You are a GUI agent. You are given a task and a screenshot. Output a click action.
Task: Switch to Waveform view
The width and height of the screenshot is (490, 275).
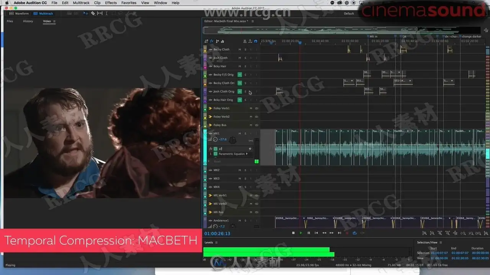pyautogui.click(x=19, y=13)
